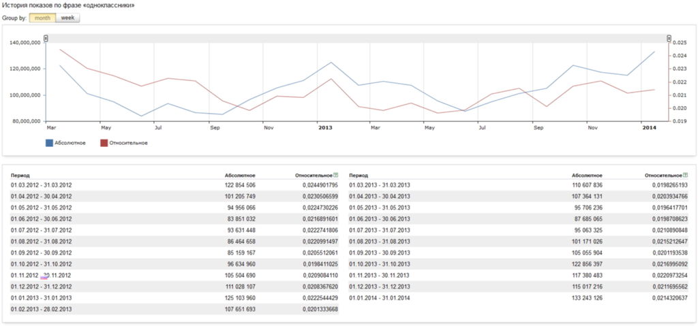Click the 2014 label on chart axis

click(x=649, y=128)
